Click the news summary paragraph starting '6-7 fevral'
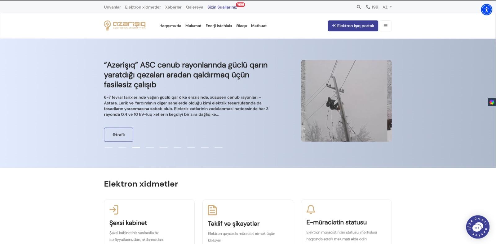This screenshot has height=244, width=496. click(x=186, y=106)
